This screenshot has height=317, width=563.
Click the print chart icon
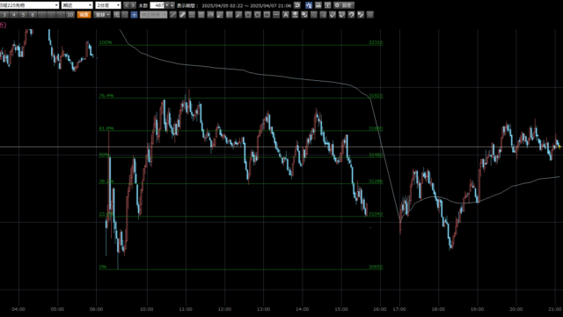tap(318, 5)
